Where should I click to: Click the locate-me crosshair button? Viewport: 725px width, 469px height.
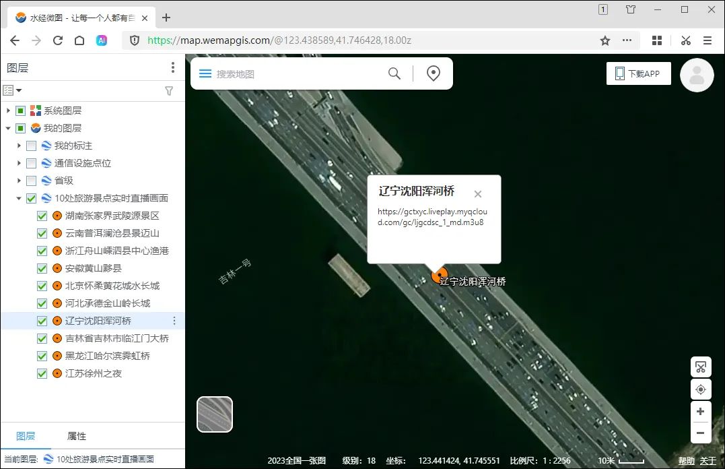click(x=701, y=389)
